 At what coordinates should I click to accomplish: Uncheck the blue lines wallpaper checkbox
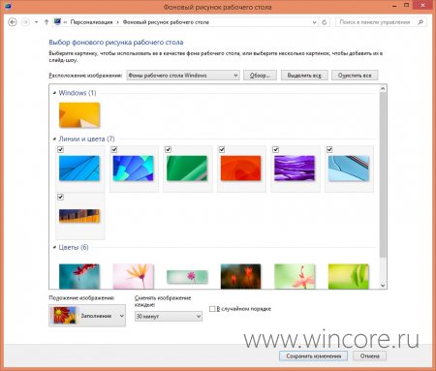point(60,149)
